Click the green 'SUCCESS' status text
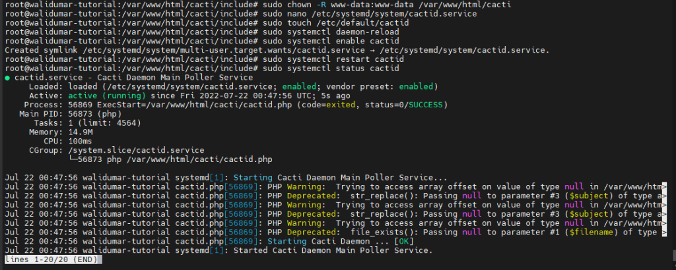 pos(426,105)
